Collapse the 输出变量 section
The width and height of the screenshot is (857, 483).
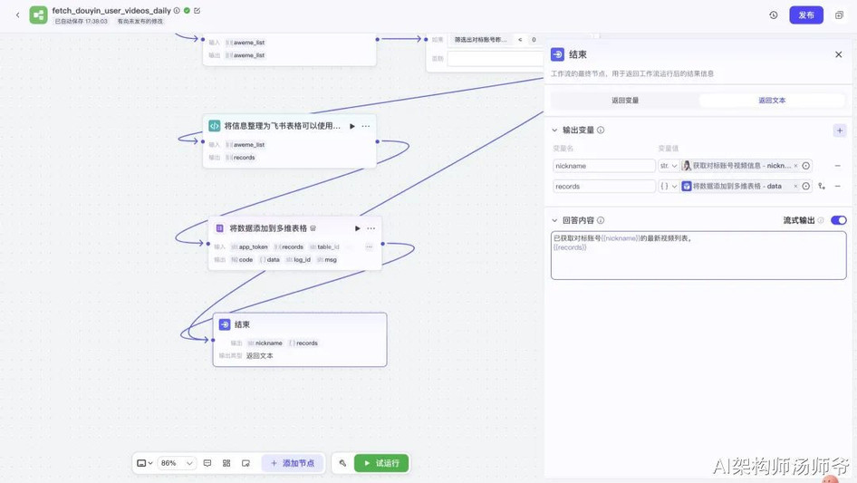click(554, 130)
